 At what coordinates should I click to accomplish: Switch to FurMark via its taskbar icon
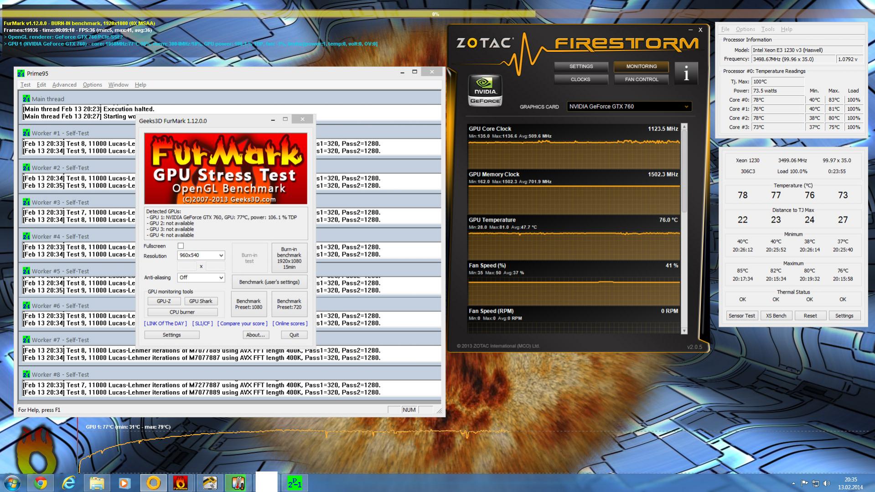click(181, 483)
